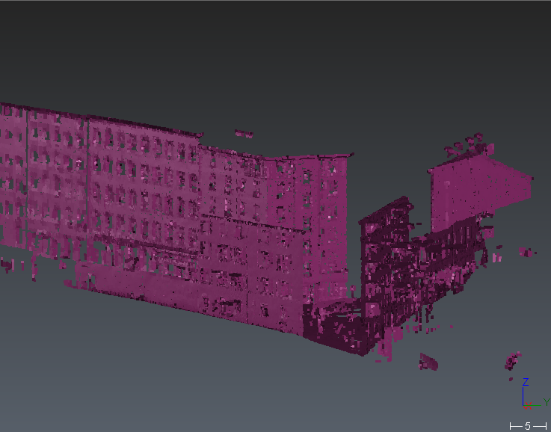This screenshot has width=551, height=432.
Task: Click the scale bar number 5
Action: pos(528,426)
